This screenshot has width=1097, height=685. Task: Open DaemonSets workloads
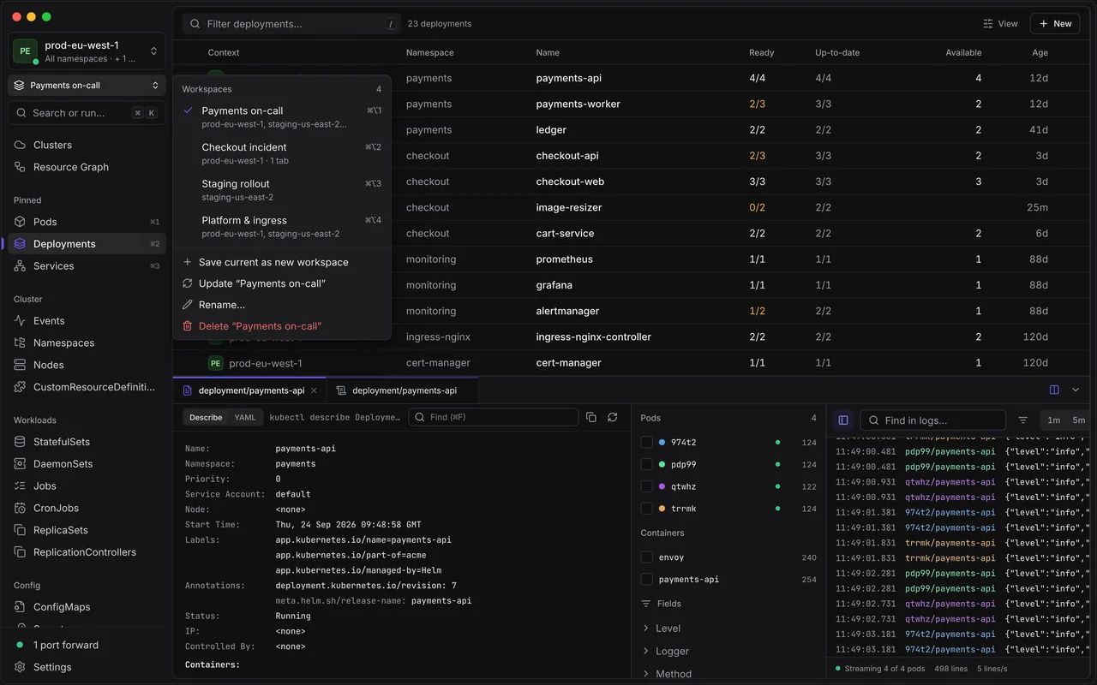point(87,464)
